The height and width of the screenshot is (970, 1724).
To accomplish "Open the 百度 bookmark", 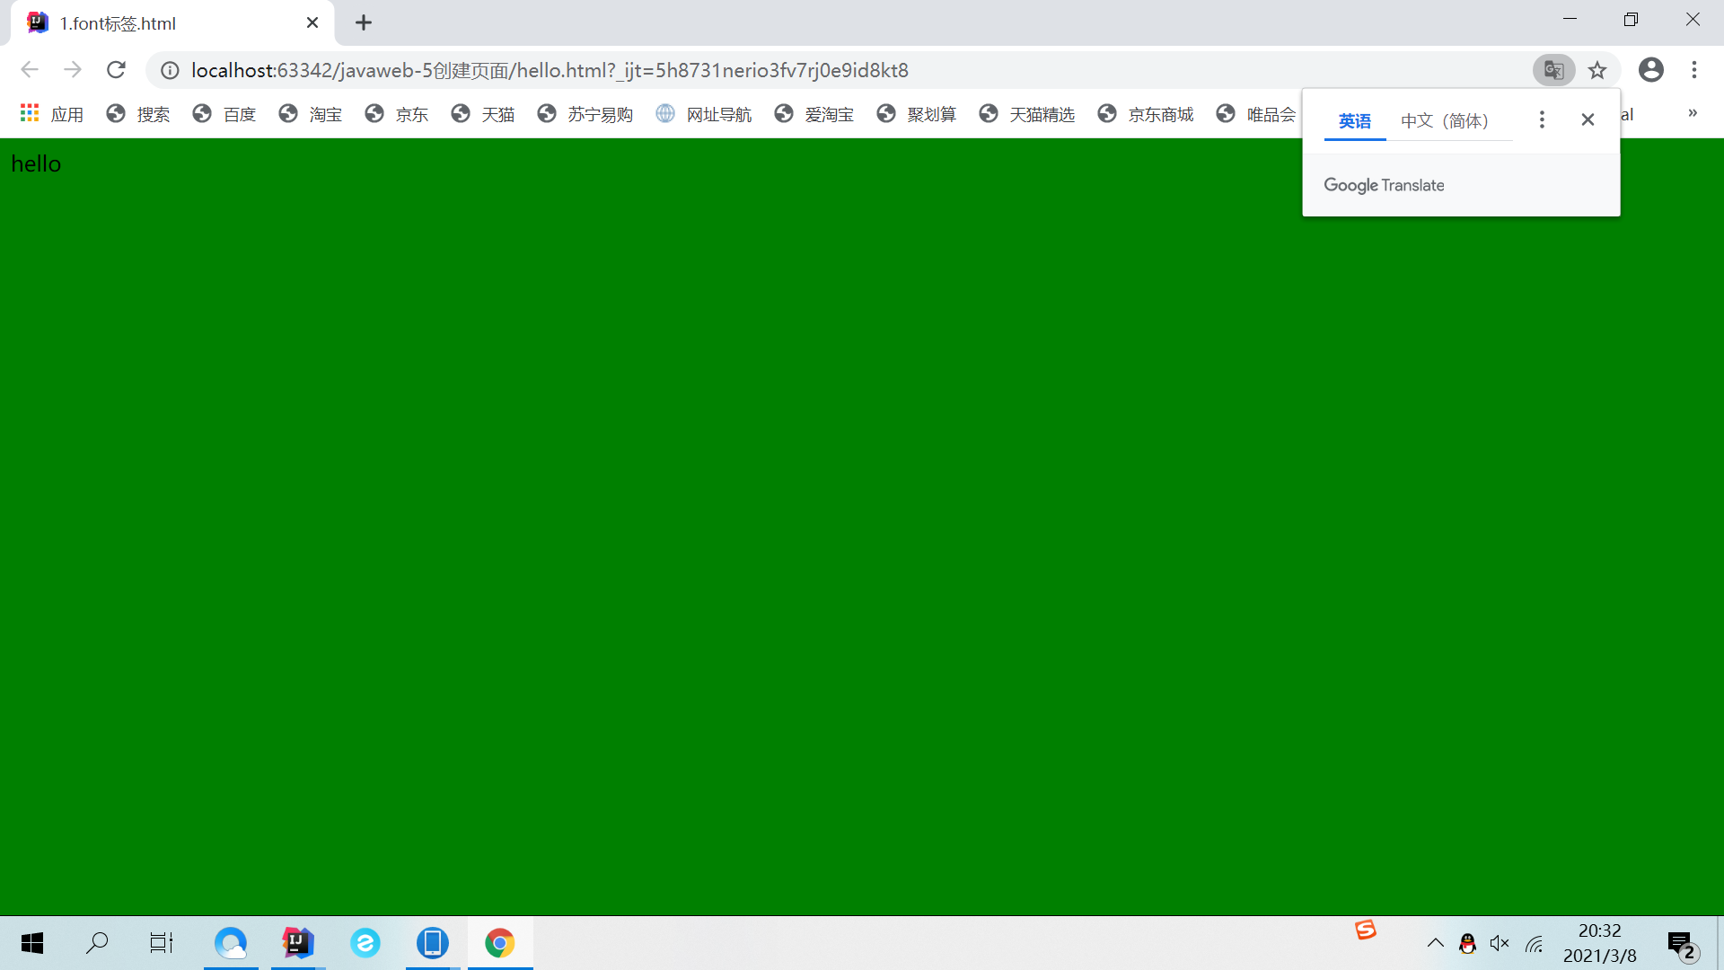I will coord(224,114).
